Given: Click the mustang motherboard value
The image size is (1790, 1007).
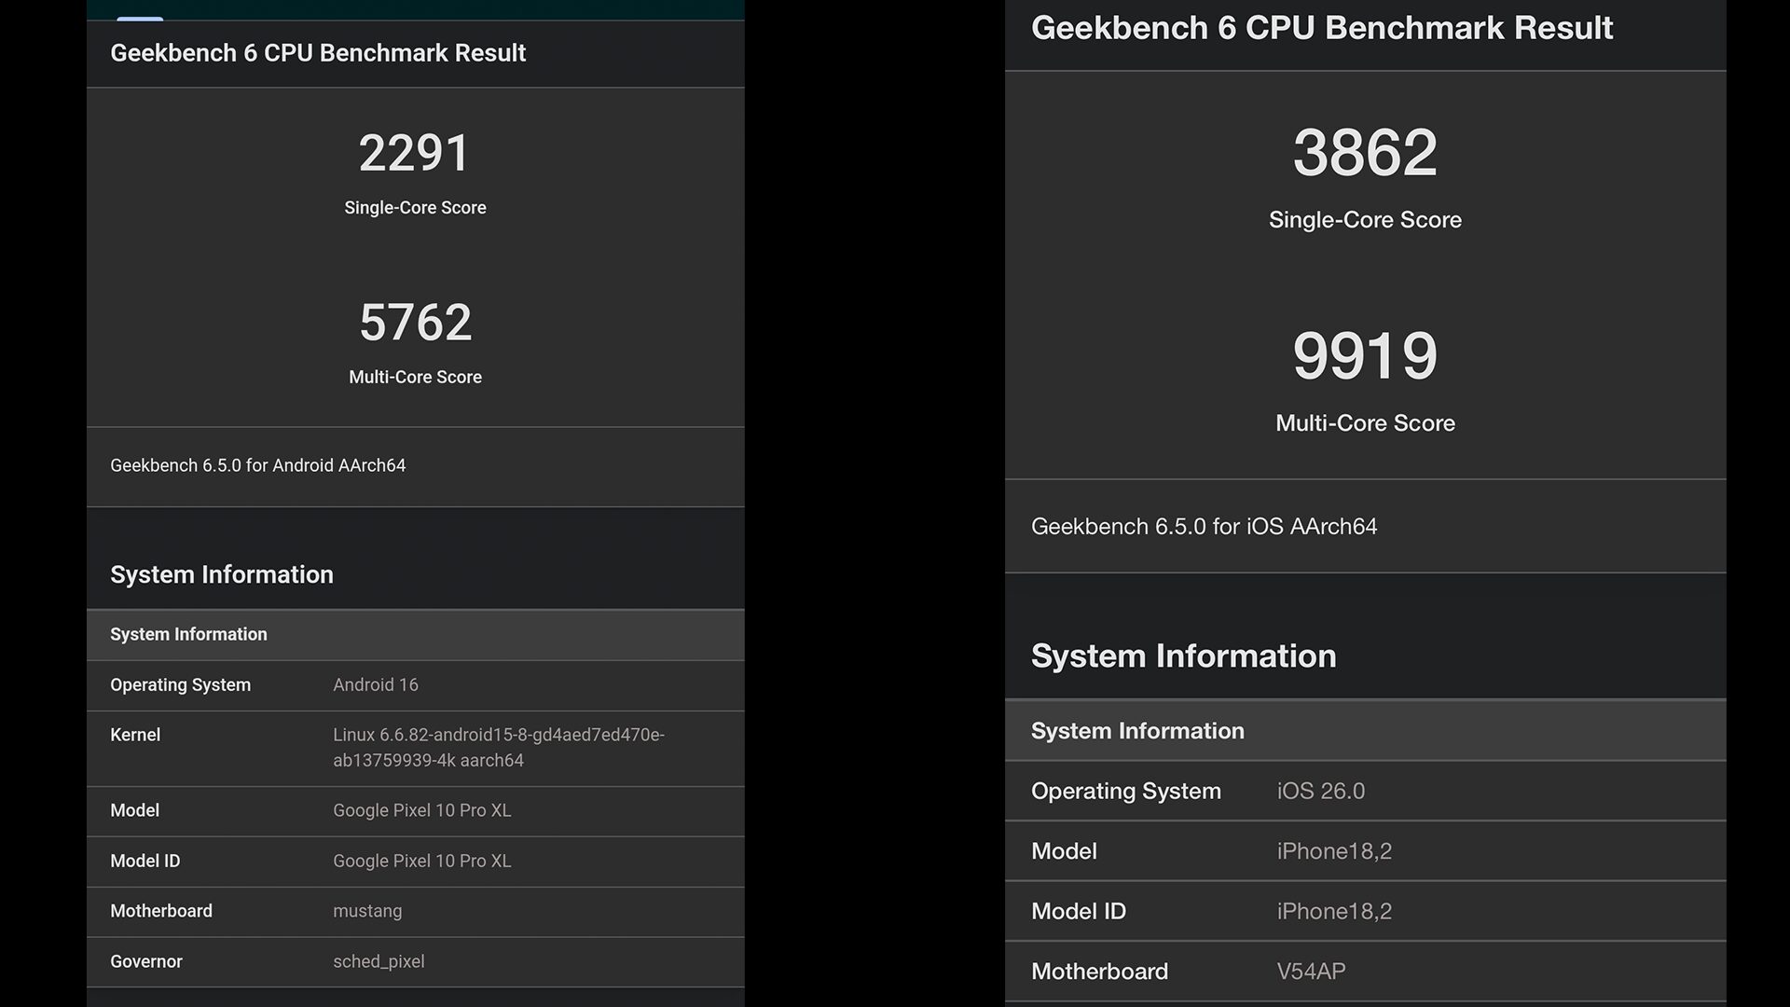Looking at the screenshot, I should point(367,911).
